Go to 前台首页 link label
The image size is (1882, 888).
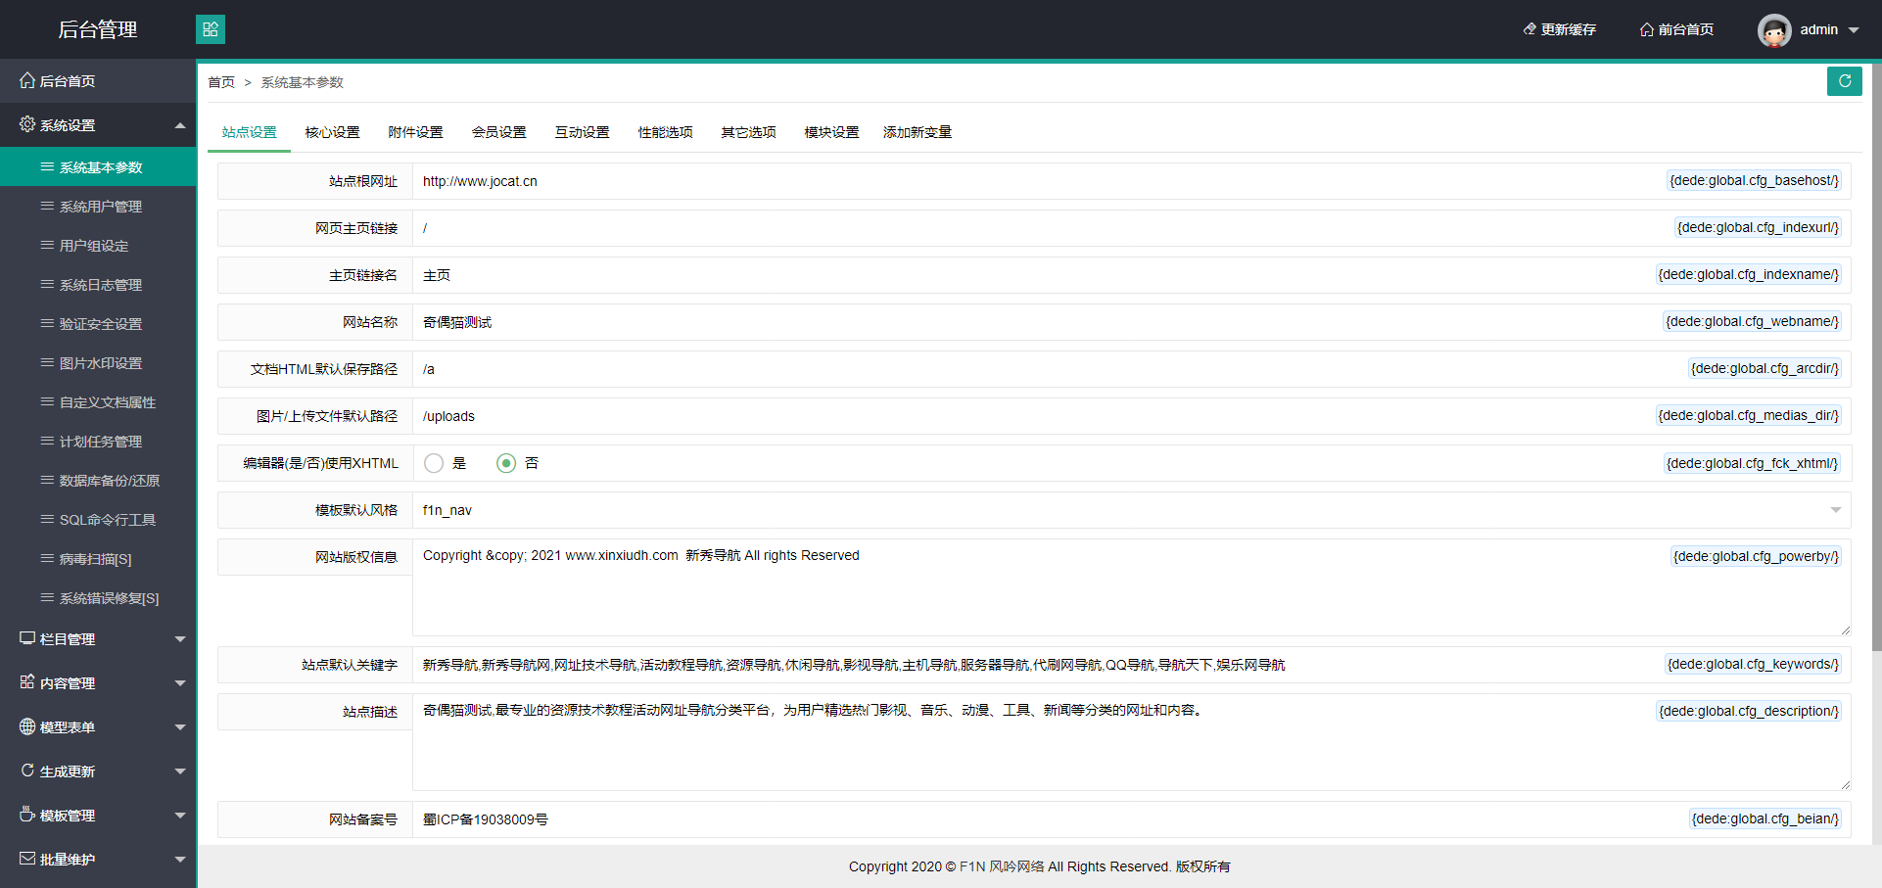click(1686, 29)
